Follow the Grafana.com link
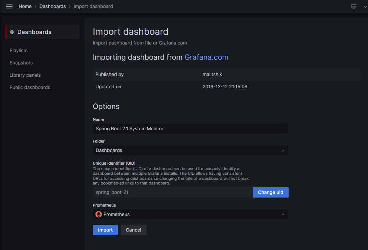This screenshot has height=250, width=368. pos(206,57)
